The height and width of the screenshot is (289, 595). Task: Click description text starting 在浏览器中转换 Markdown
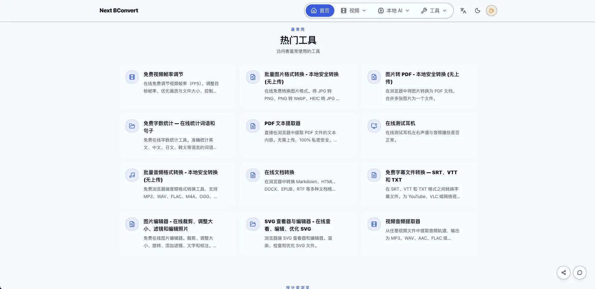(300, 185)
